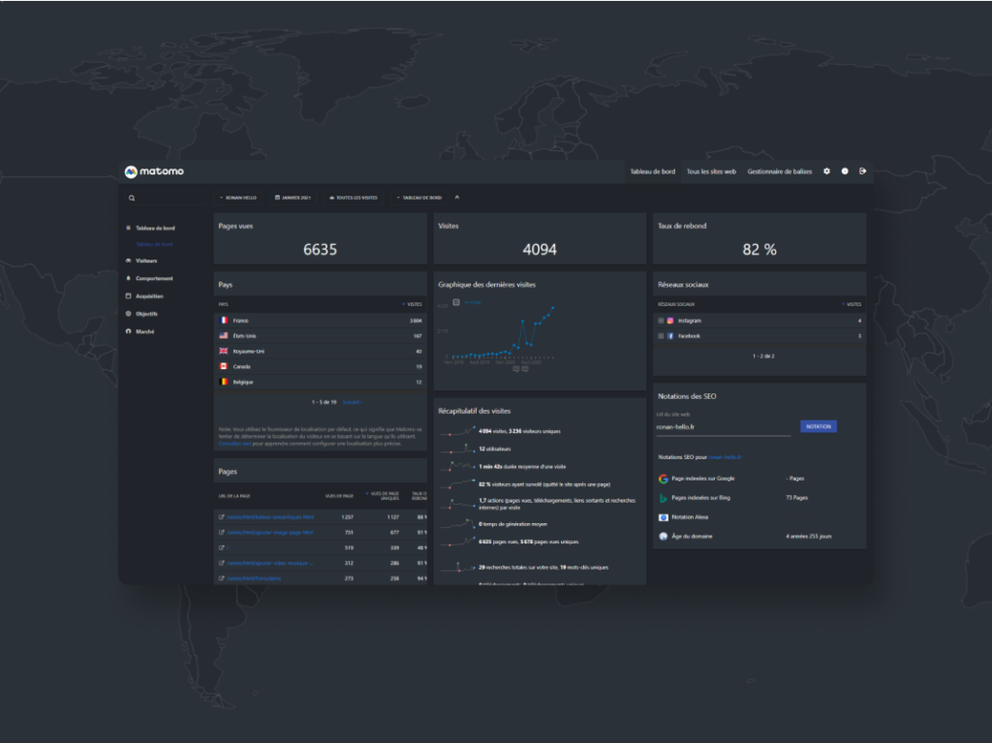The width and height of the screenshot is (992, 743).
Task: Click the chart metrics picker icon
Action: click(x=456, y=302)
